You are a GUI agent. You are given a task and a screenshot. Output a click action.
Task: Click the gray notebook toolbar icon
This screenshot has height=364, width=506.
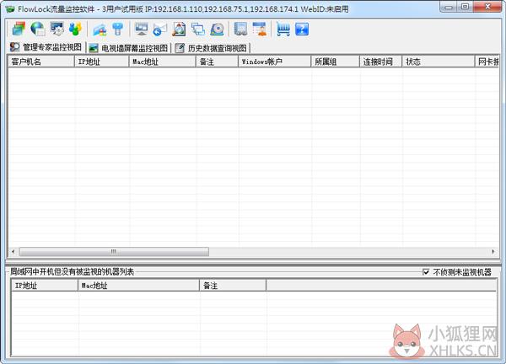240,29
